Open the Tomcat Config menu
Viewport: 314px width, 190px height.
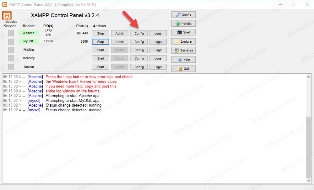coord(139,67)
